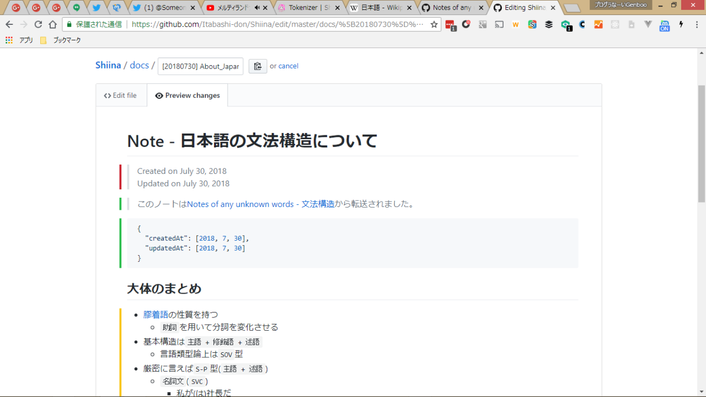Open the Chrome three-dot menu

(x=697, y=25)
